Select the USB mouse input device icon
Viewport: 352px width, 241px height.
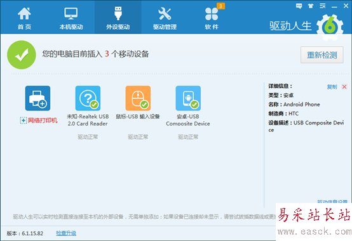[x=138, y=98]
